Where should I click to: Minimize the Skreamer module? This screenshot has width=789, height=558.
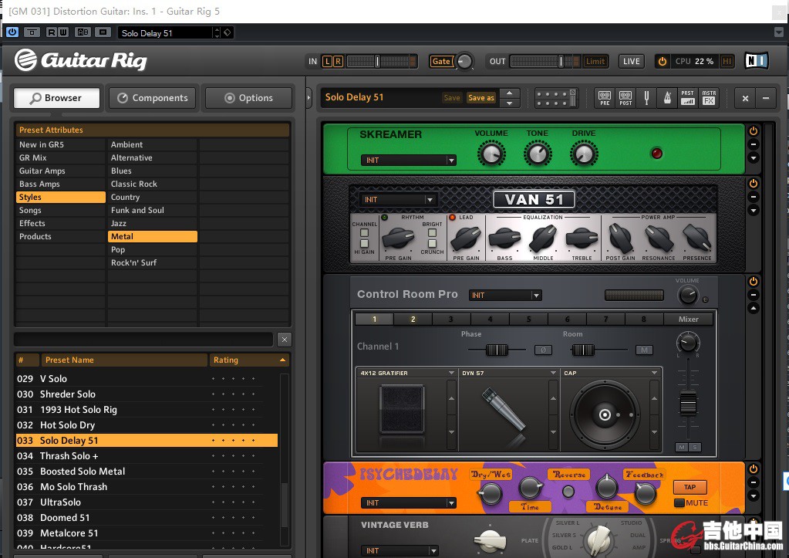pos(754,144)
